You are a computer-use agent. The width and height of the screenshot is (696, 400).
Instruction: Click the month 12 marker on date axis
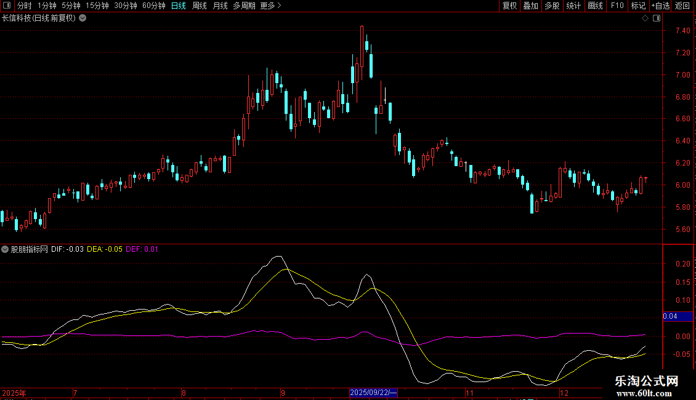tap(564, 393)
